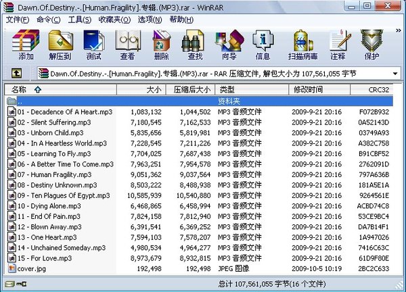Click CRC32 value F072B932

(x=374, y=112)
